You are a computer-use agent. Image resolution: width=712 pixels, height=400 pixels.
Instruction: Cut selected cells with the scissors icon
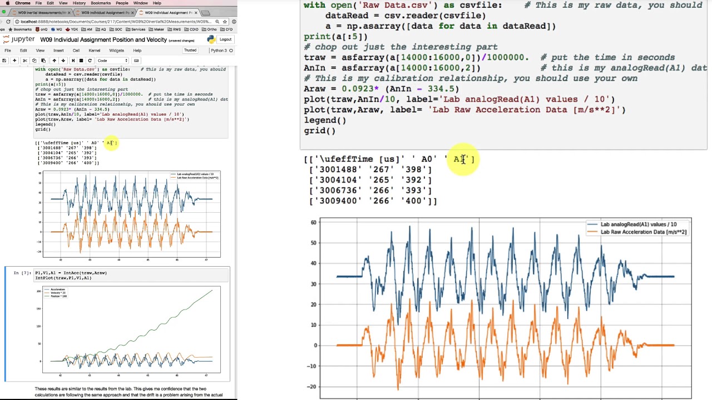click(25, 61)
